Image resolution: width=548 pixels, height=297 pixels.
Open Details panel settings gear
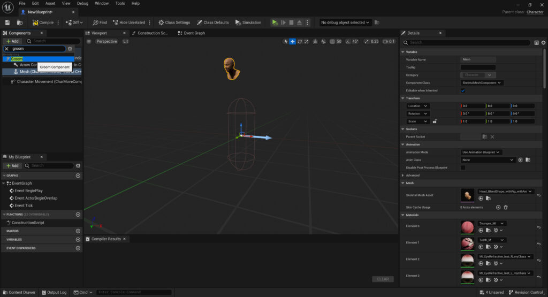(543, 42)
